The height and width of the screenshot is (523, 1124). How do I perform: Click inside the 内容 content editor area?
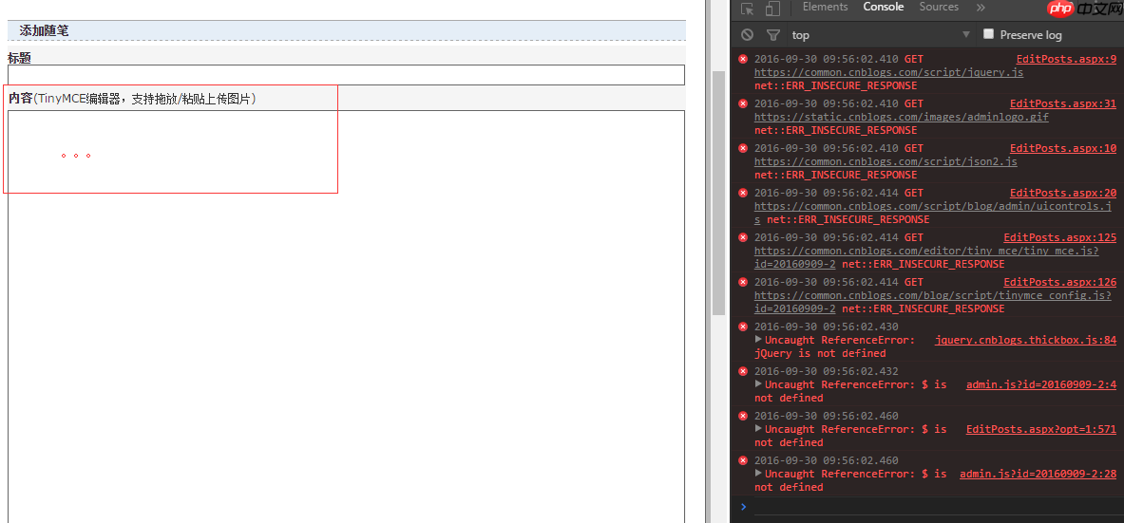346,316
